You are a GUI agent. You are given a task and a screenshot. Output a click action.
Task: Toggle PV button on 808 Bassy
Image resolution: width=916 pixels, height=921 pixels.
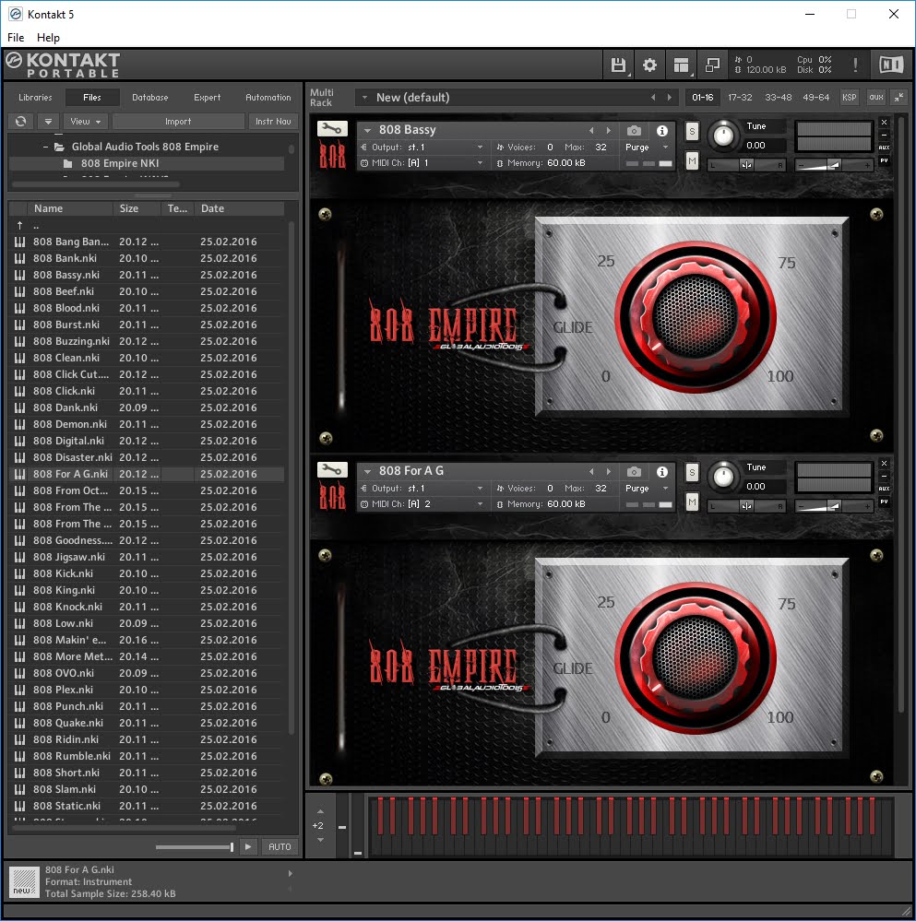point(884,160)
